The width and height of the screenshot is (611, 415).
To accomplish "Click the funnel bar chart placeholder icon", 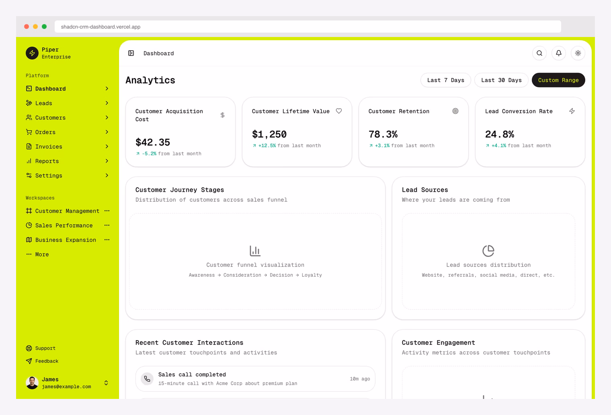I will tap(255, 251).
